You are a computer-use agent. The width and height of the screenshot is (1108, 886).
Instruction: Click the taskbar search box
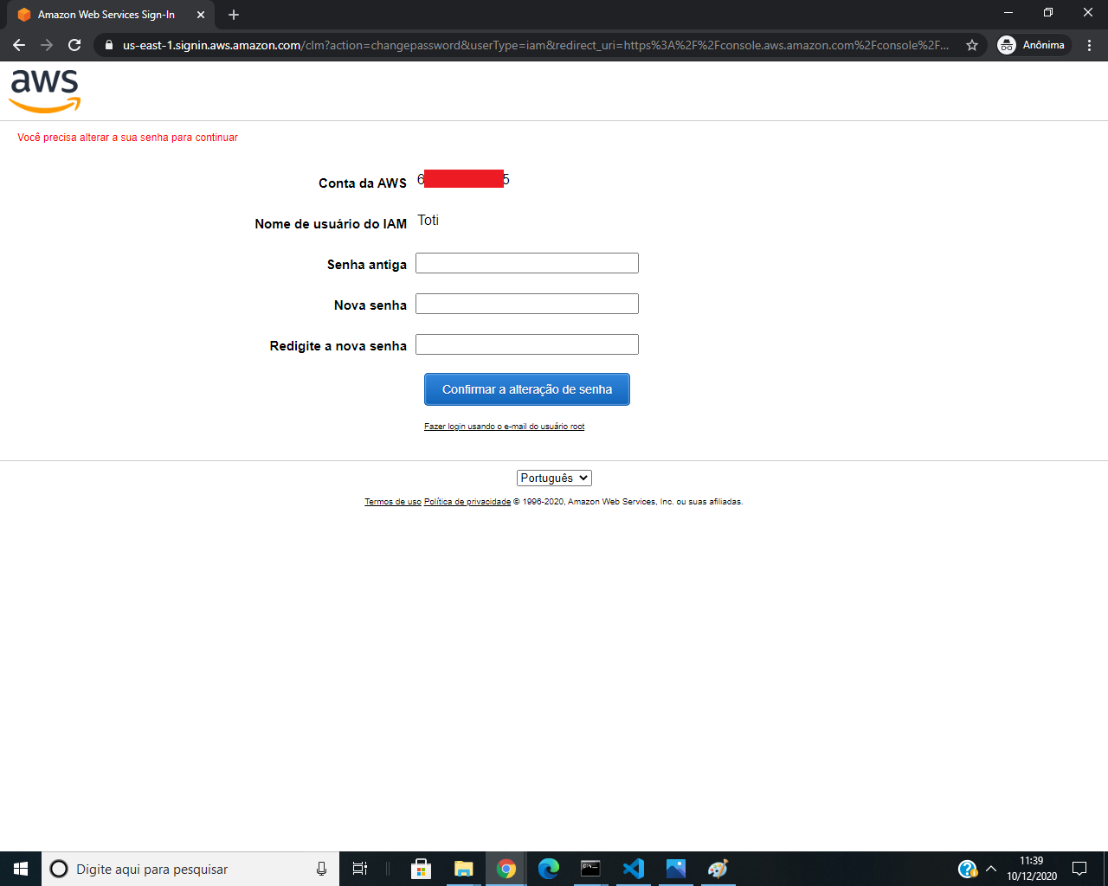(190, 869)
